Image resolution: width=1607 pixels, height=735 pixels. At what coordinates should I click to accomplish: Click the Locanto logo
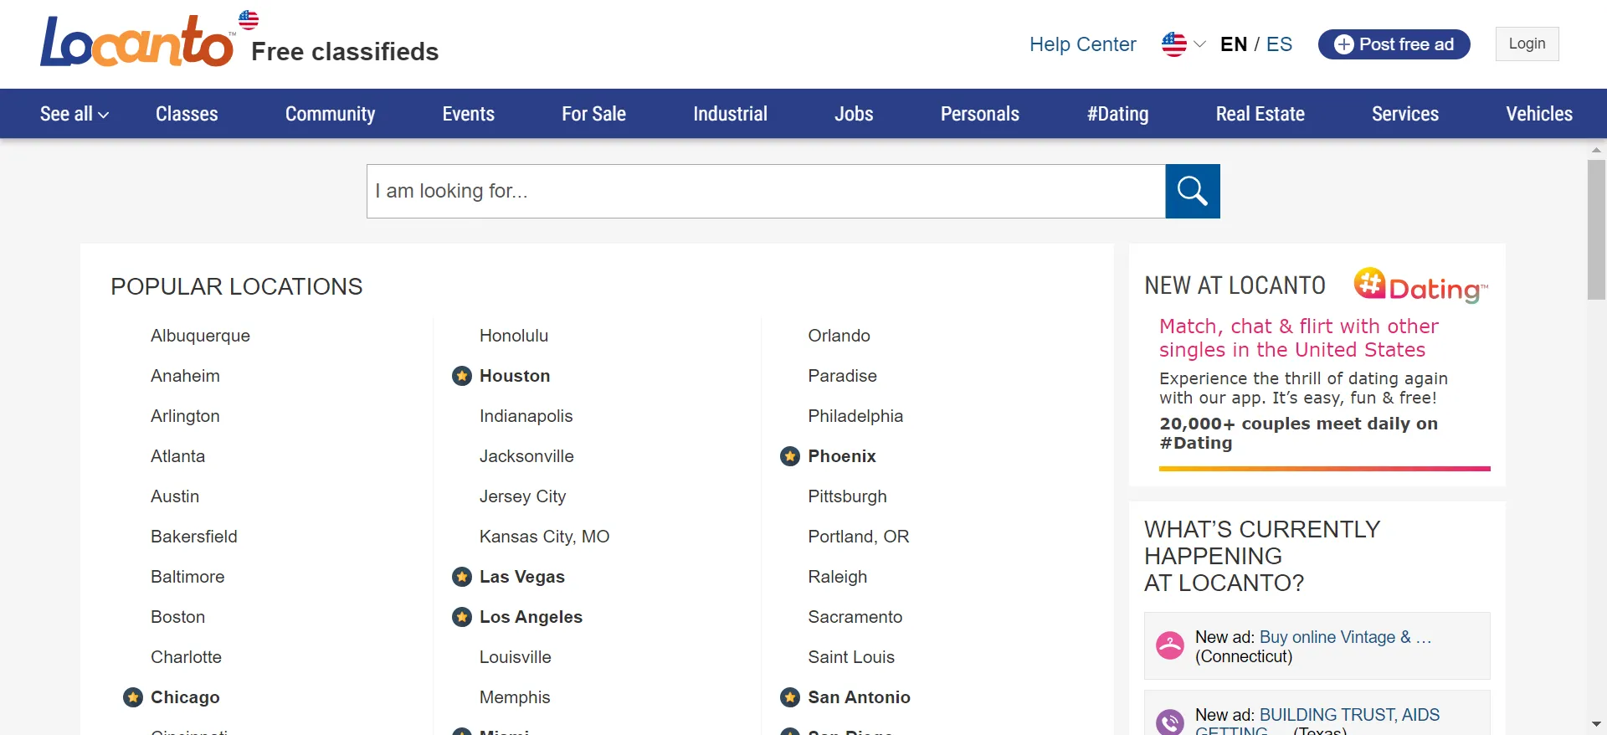[x=139, y=41]
